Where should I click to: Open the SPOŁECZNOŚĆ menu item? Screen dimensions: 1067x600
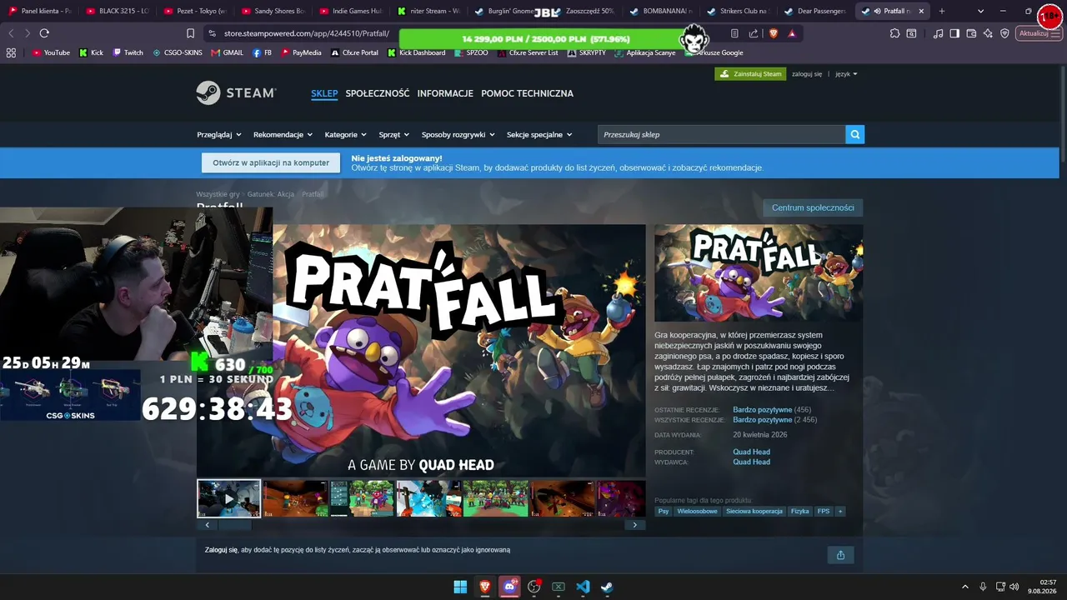pyautogui.click(x=378, y=93)
